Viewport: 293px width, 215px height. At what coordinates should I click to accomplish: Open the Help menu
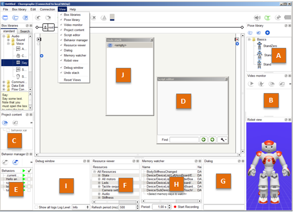coord(73,9)
